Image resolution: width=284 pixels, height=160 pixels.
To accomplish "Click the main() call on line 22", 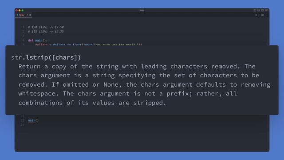I will tap(33, 120).
